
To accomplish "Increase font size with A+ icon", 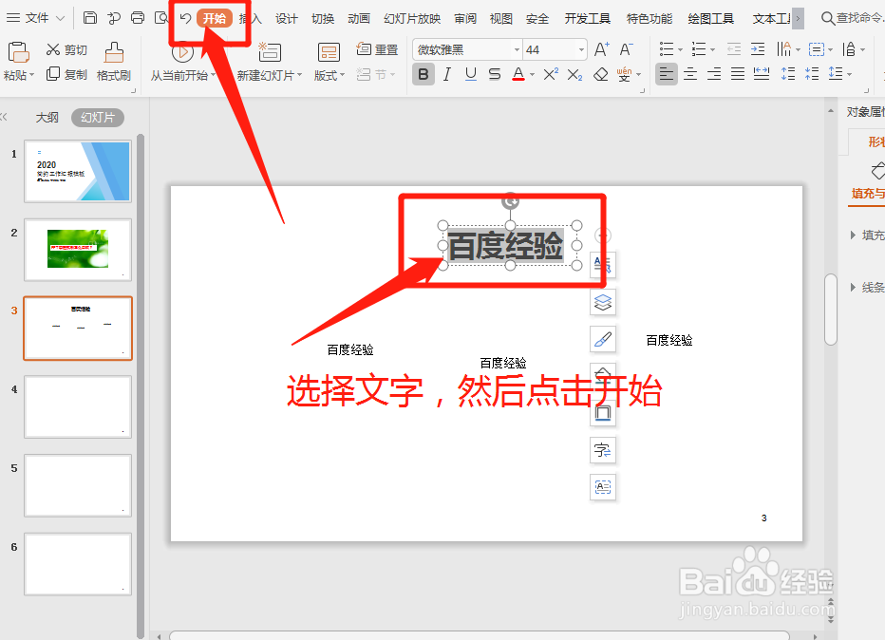I will point(602,49).
